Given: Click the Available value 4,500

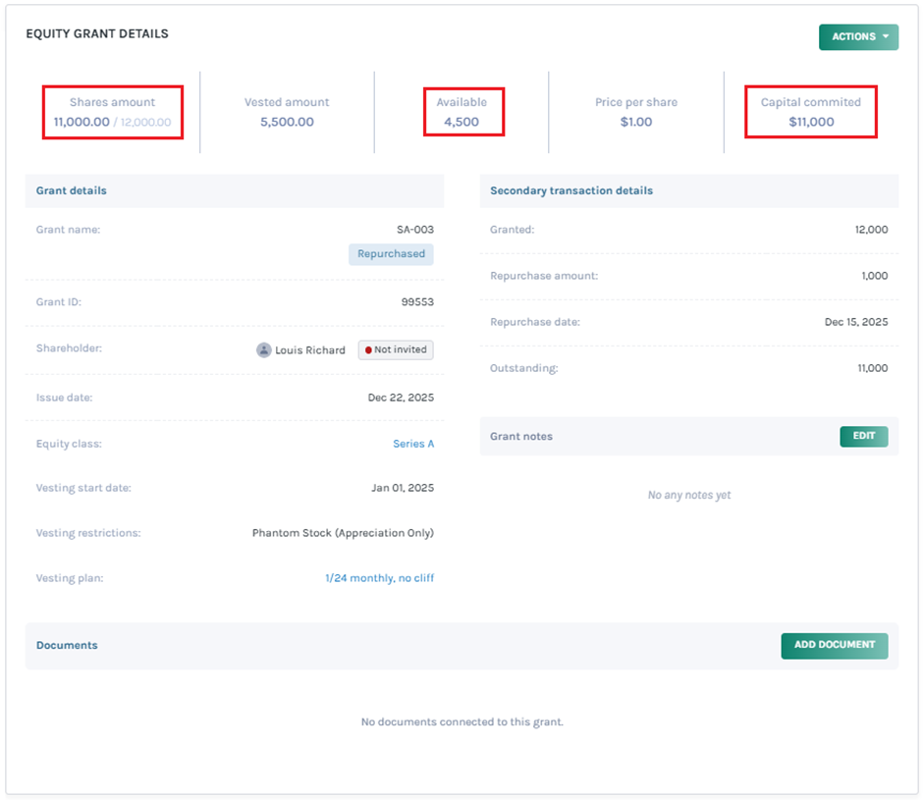Looking at the screenshot, I should coord(461,123).
